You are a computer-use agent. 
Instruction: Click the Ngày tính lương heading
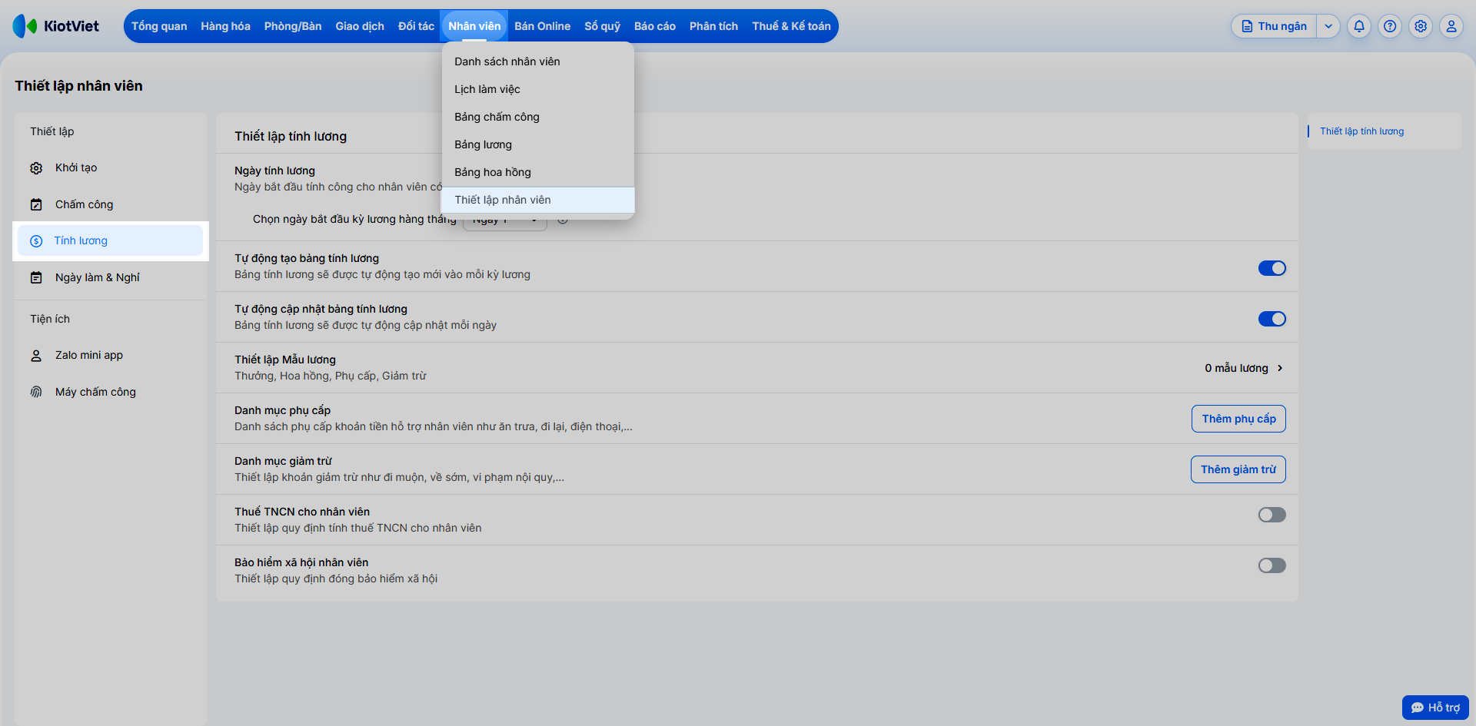tap(274, 171)
